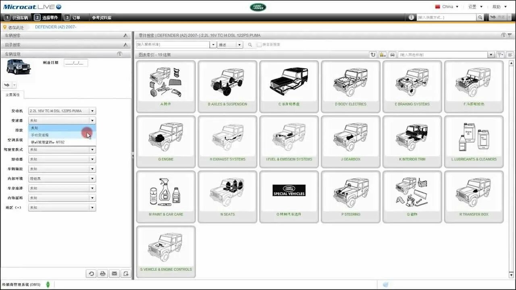
Task: Click the index filter criteria input field
Action: 443,55
